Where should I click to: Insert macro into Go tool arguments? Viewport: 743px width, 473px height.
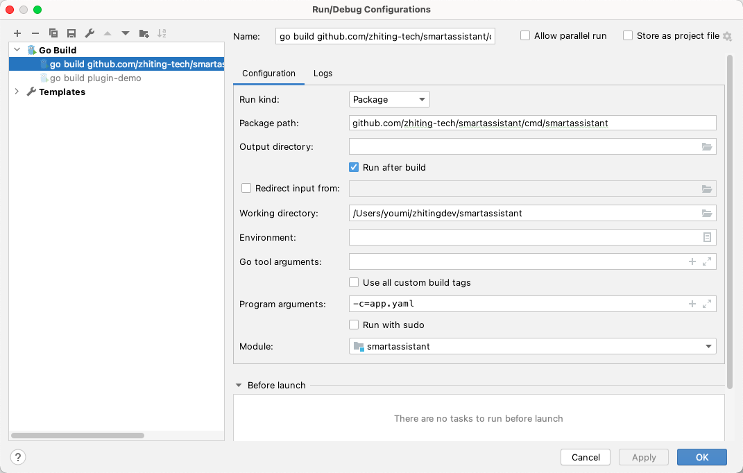tap(692, 261)
